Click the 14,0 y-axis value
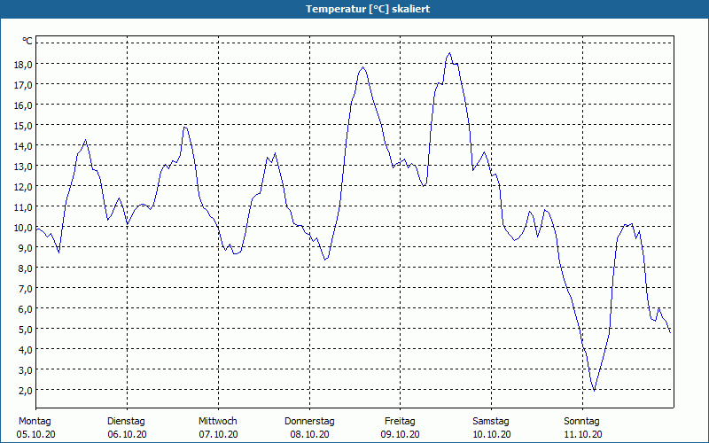Viewport: 709px width, 443px height. [x=24, y=146]
